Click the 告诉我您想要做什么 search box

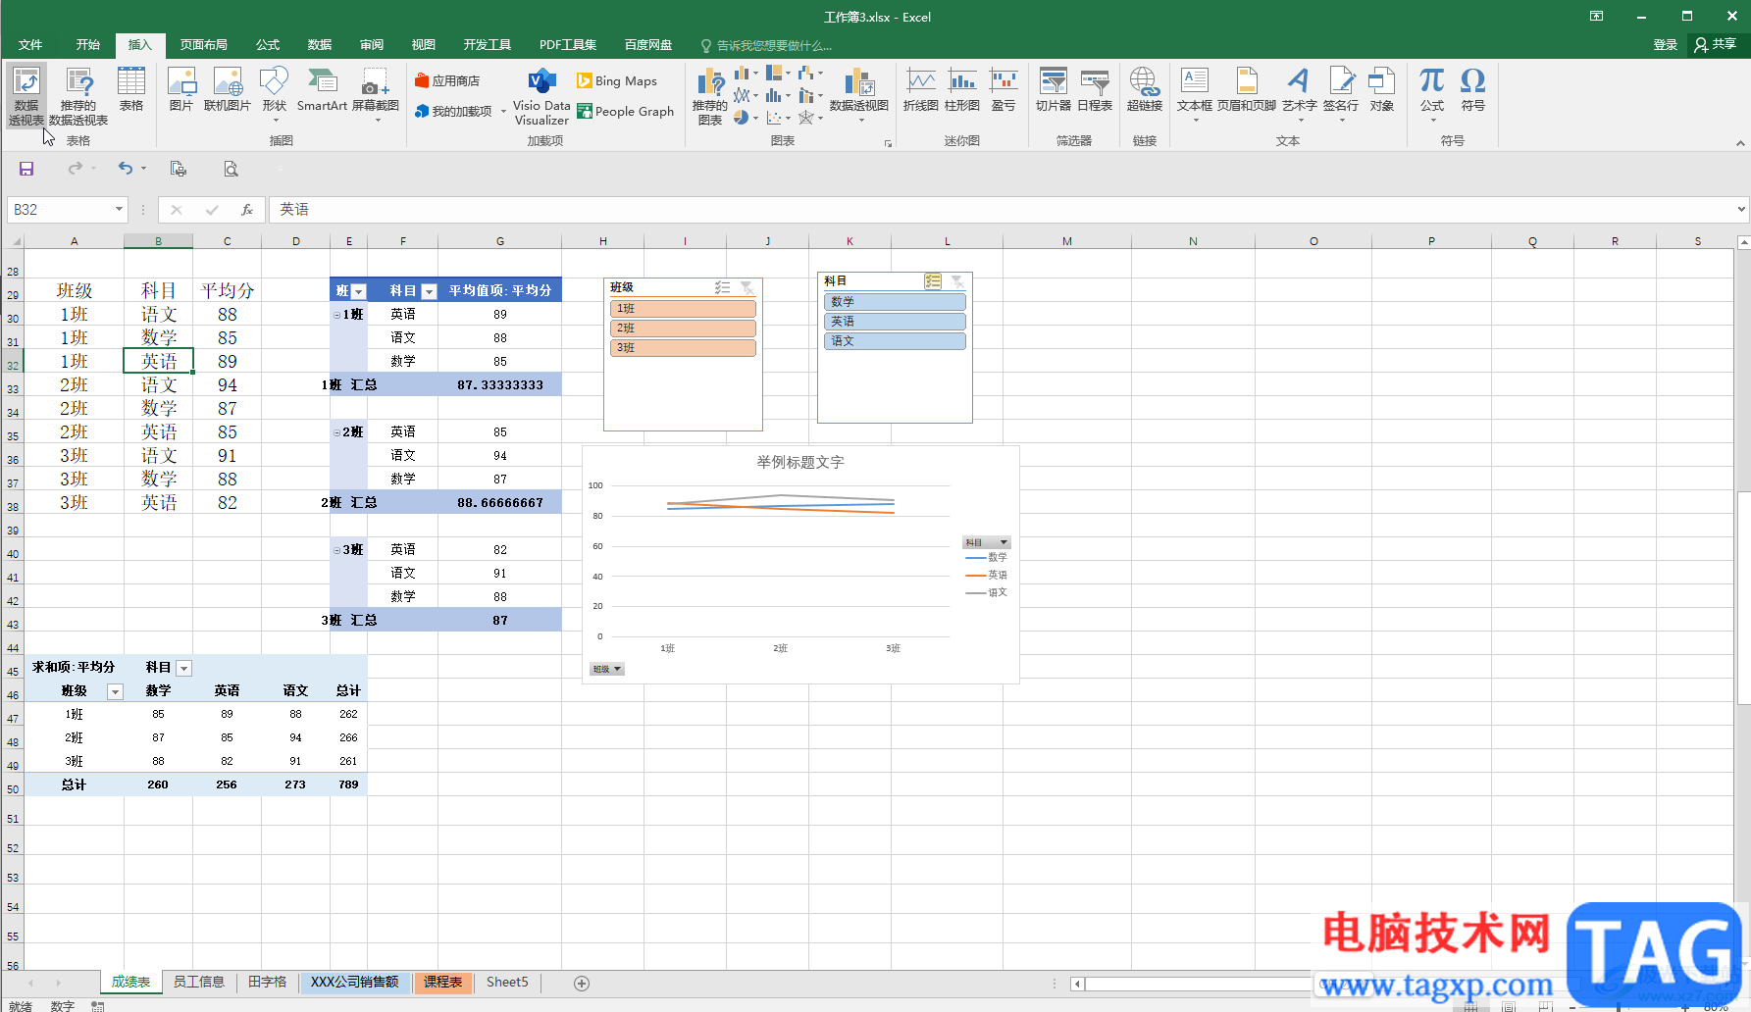767,45
